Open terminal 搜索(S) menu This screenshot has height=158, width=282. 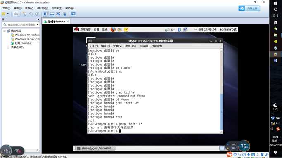pos(130,46)
